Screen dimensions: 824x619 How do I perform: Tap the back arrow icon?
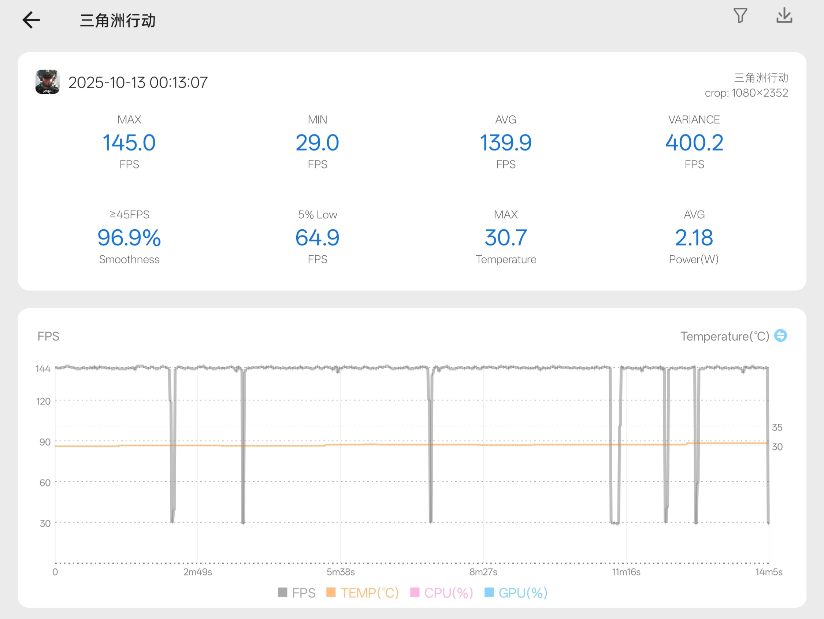pos(31,20)
